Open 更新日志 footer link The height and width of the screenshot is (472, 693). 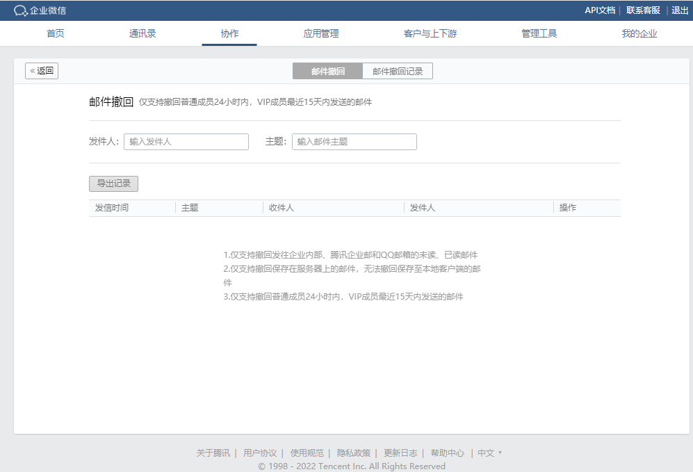[x=400, y=453]
